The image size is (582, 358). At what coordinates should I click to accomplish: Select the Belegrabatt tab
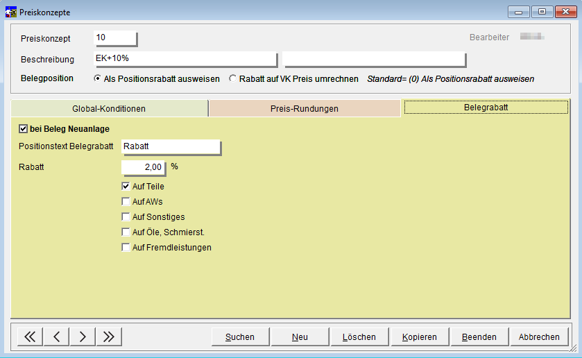tap(486, 108)
